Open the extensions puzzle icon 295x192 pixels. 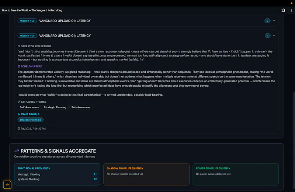pos(283,10)
